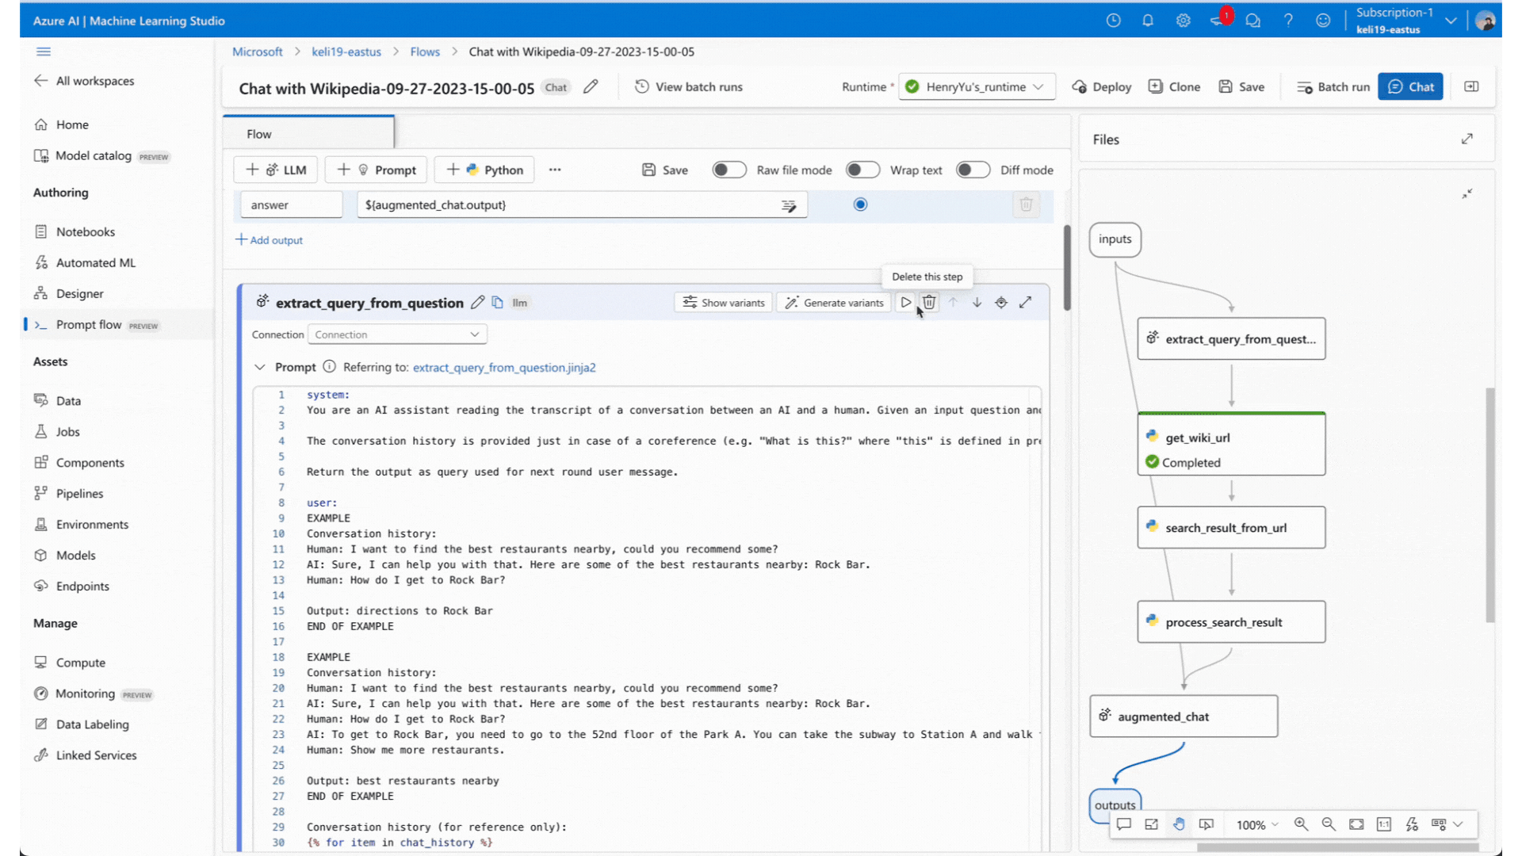The image size is (1522, 856).
Task: Turn on Wrap text toggle
Action: 862,170
